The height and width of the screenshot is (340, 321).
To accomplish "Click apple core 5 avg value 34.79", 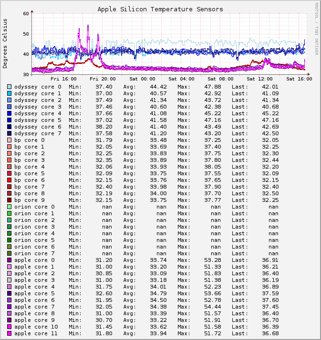I will click(x=158, y=294).
